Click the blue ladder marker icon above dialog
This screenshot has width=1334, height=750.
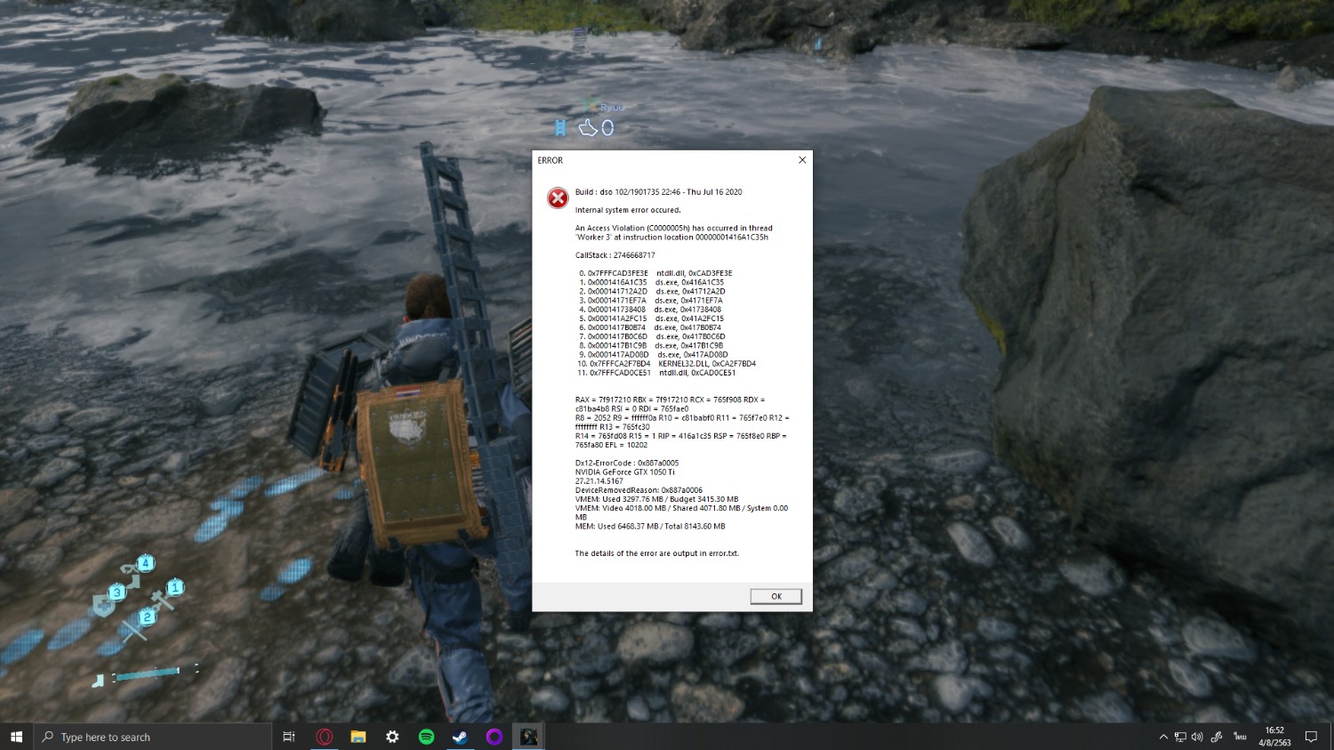pyautogui.click(x=560, y=128)
